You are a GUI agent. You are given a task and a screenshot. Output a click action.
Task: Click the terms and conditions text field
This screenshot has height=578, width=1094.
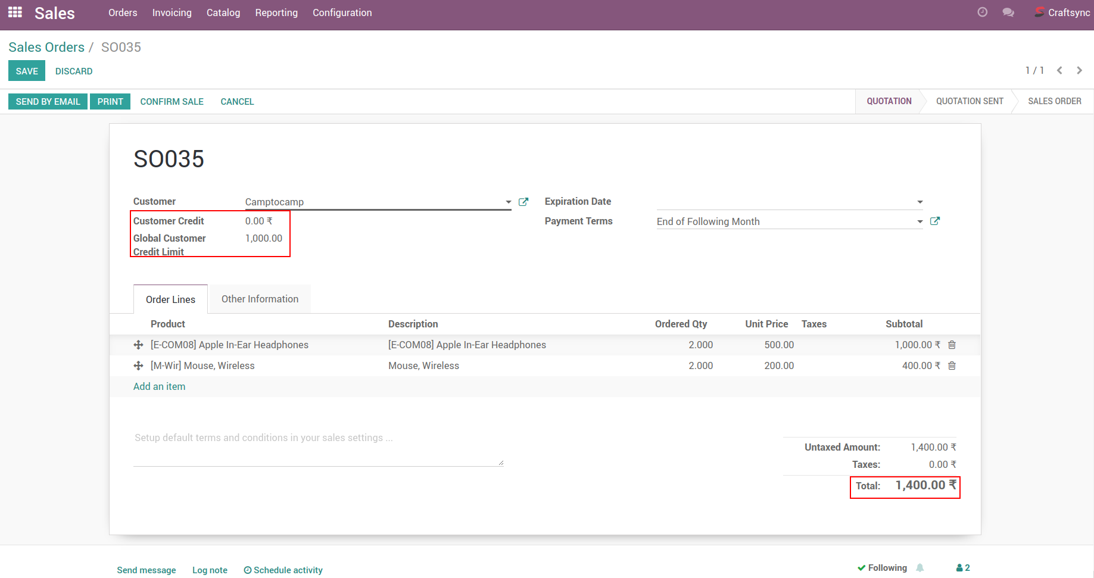(318, 446)
